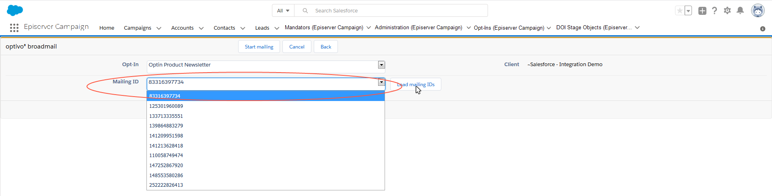The width and height of the screenshot is (772, 196).
Task: Open the Setup gear icon
Action: coord(727,11)
